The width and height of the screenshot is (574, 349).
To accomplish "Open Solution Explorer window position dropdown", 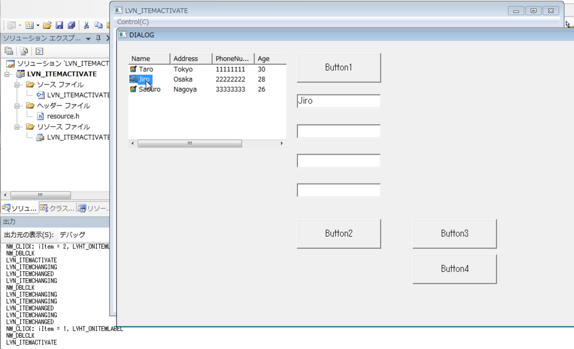I will [x=88, y=38].
